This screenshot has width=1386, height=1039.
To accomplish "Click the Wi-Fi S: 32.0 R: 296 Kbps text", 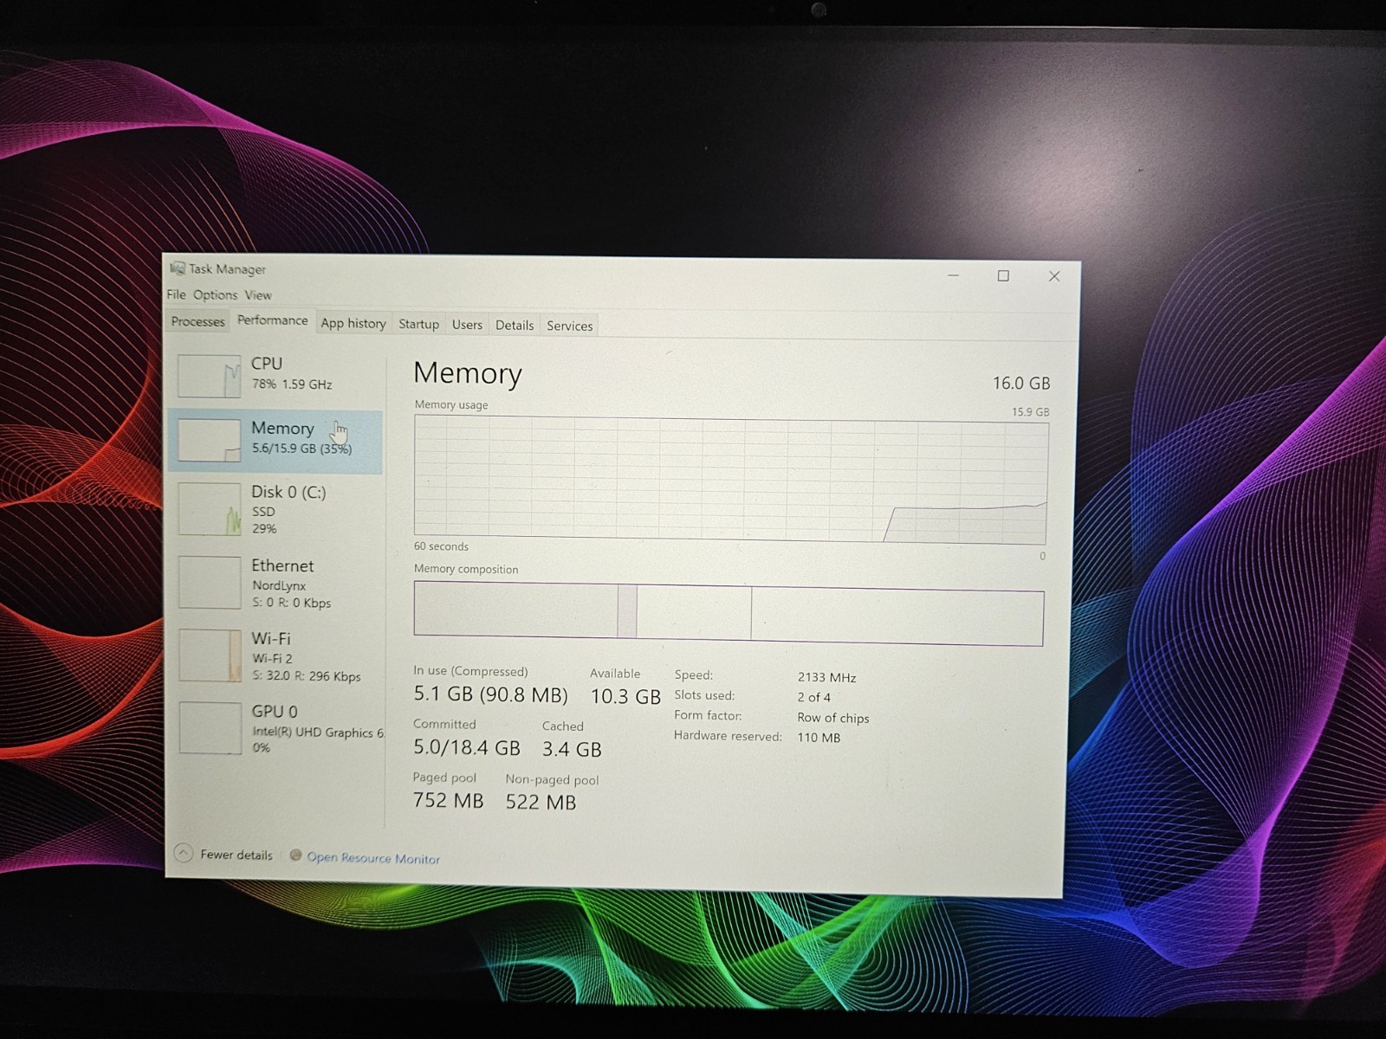I will 307,676.
